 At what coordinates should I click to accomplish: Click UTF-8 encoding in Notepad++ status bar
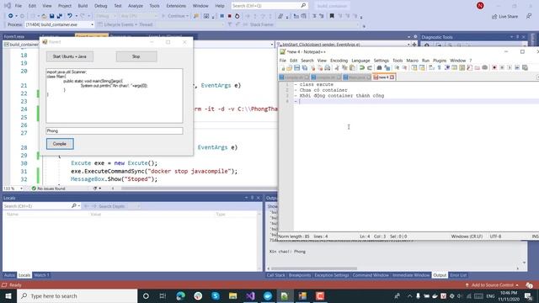pos(495,237)
